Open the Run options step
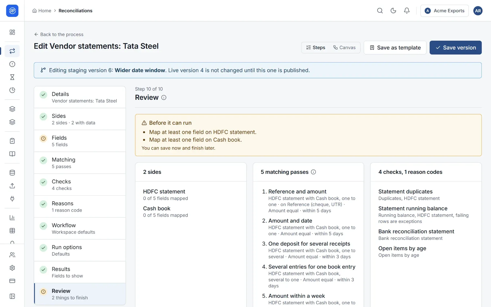The height and width of the screenshot is (307, 491). click(x=80, y=251)
